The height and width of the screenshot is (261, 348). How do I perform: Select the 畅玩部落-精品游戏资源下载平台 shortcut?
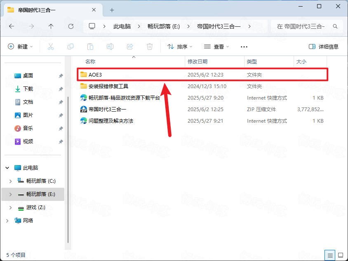tap(124, 98)
